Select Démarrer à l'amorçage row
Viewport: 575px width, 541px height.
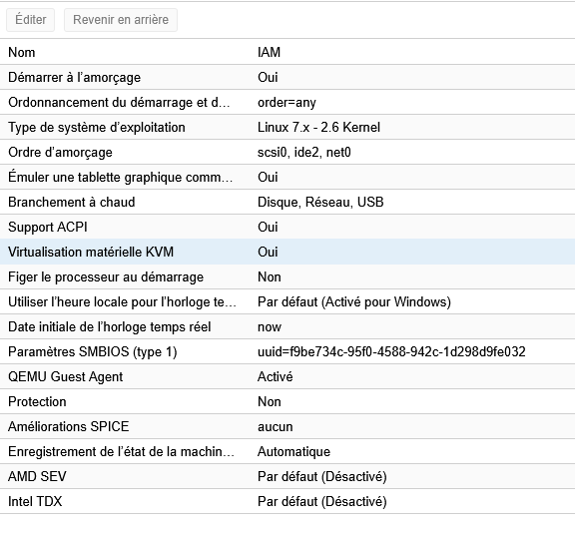287,78
